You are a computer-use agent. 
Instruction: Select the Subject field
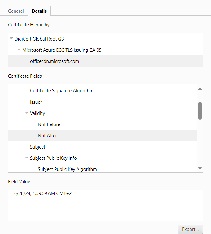(38, 147)
